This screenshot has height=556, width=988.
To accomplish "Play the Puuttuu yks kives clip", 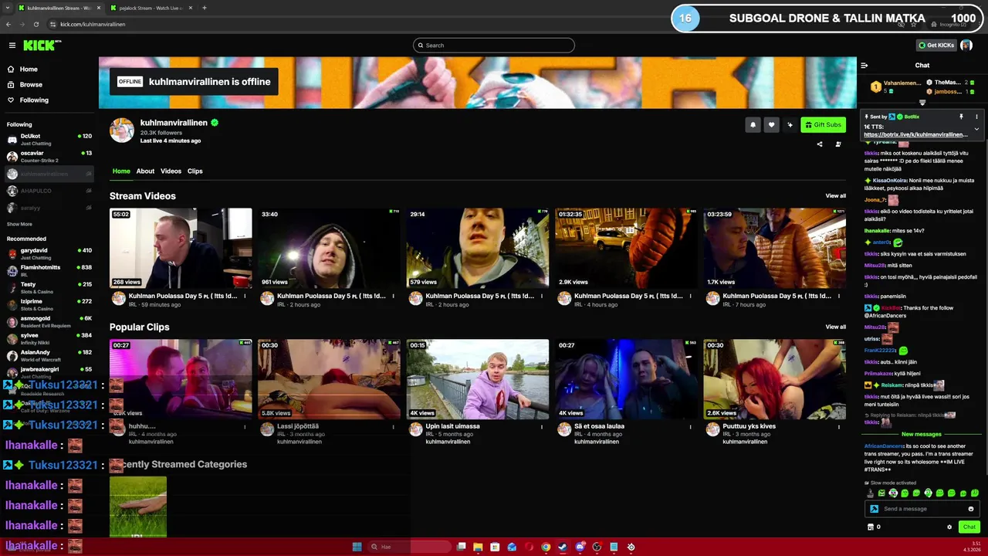I will click(x=774, y=379).
